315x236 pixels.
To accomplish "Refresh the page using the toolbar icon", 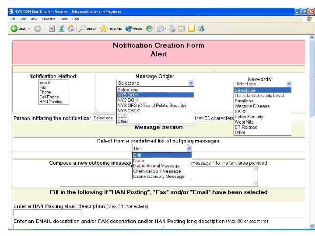I will [x=61, y=29].
